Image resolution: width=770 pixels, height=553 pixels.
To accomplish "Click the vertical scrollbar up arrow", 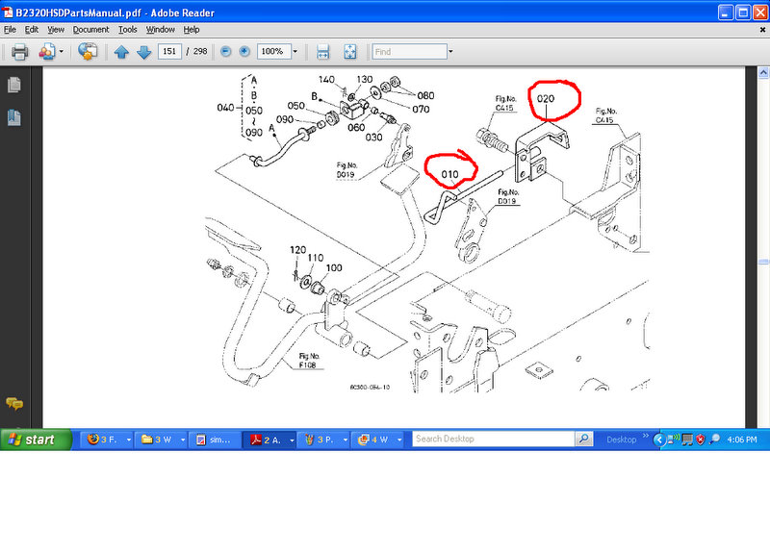I will click(763, 73).
